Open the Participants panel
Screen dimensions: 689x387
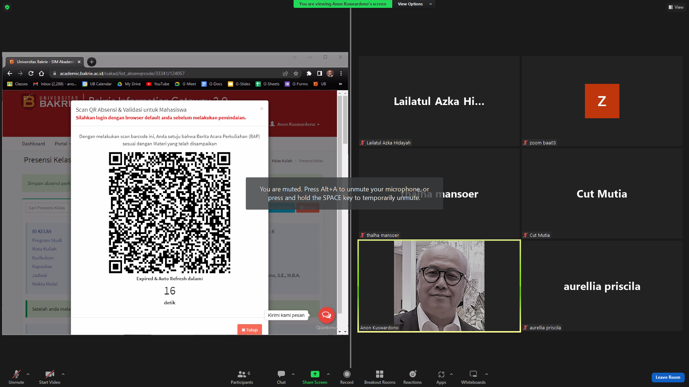tap(242, 377)
